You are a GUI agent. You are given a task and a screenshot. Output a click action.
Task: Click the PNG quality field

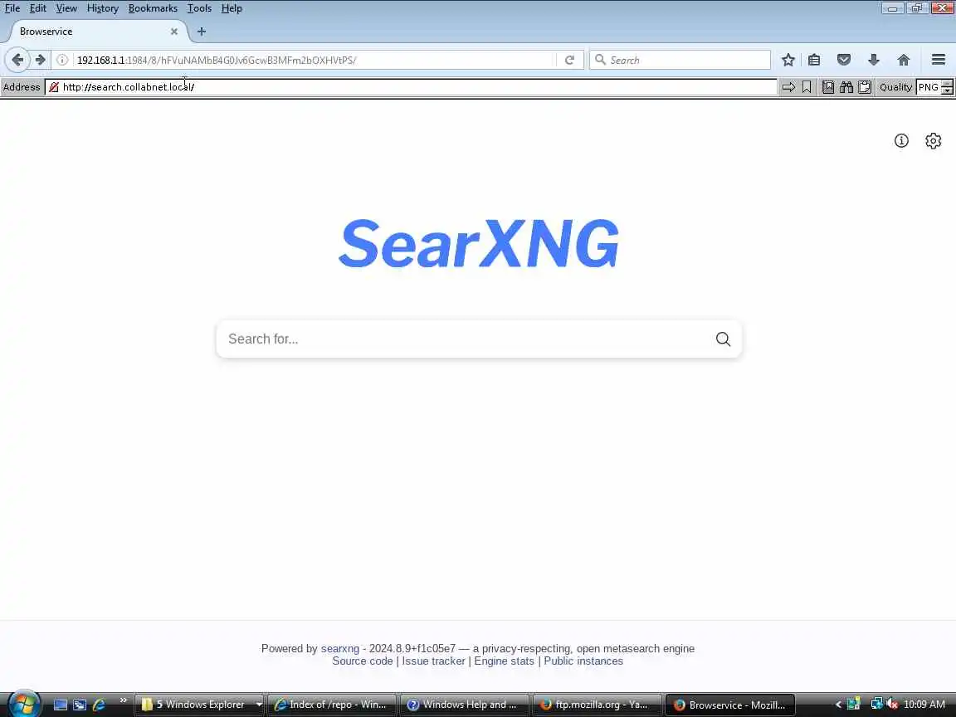point(929,87)
